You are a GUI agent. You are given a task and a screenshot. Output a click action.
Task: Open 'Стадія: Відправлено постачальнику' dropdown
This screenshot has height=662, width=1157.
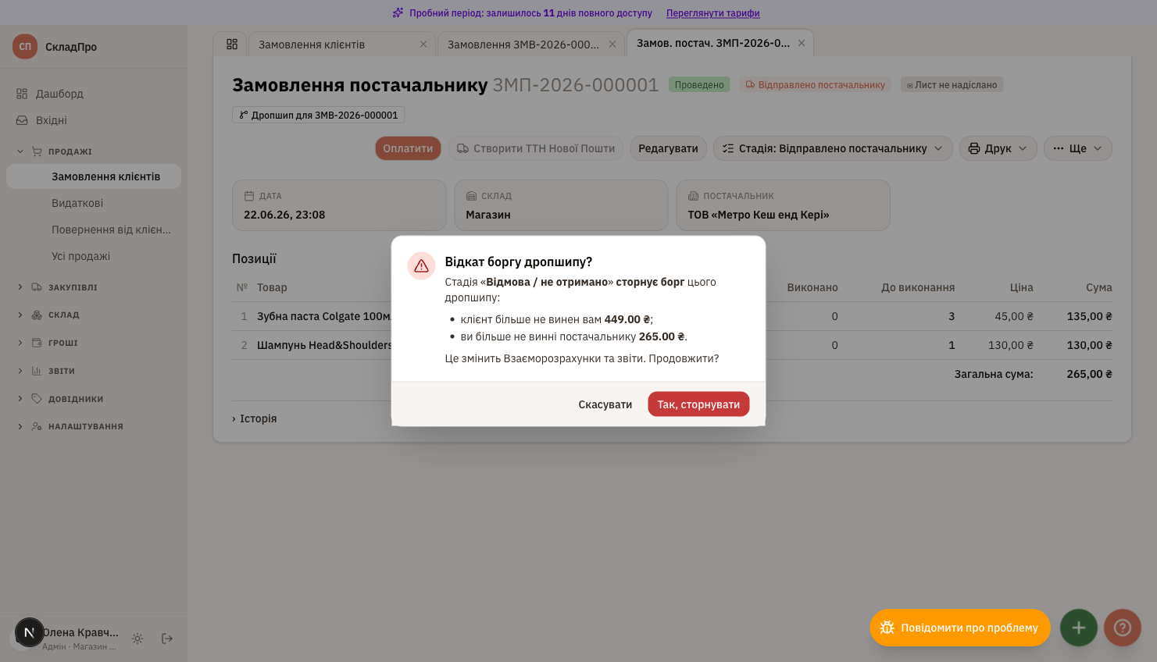pos(833,148)
